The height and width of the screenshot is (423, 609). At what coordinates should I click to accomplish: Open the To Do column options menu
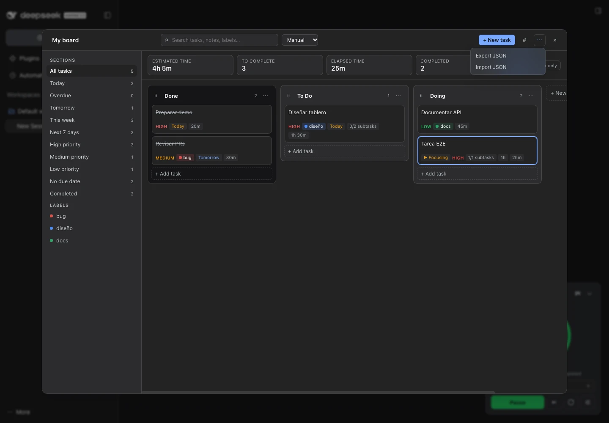pos(398,96)
